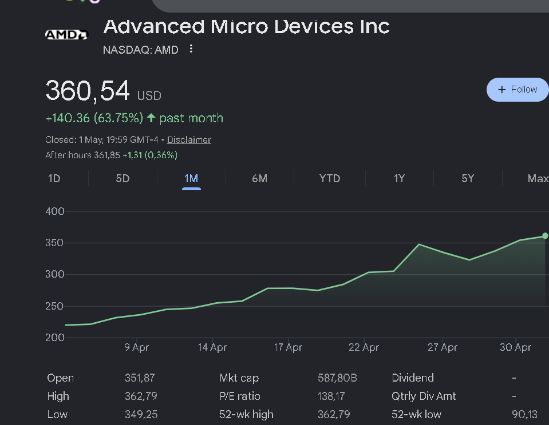
Task: Click the 200 y-axis label
Action: (55, 338)
